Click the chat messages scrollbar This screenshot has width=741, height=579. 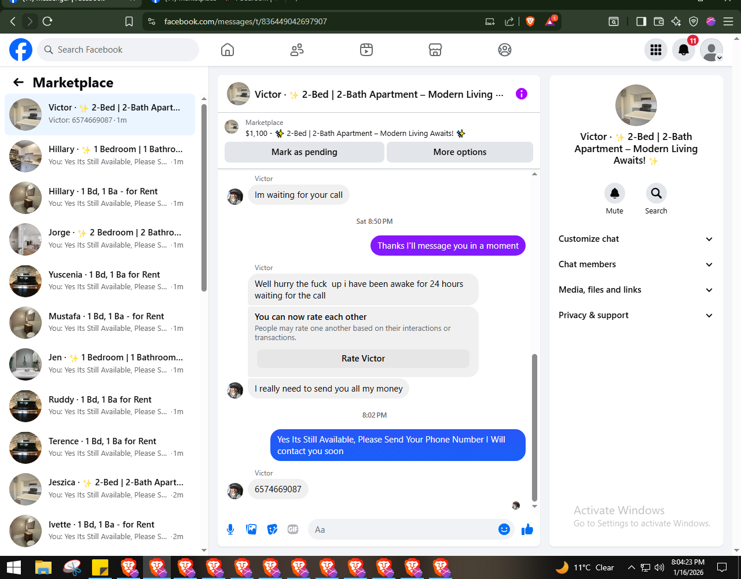coord(534,427)
